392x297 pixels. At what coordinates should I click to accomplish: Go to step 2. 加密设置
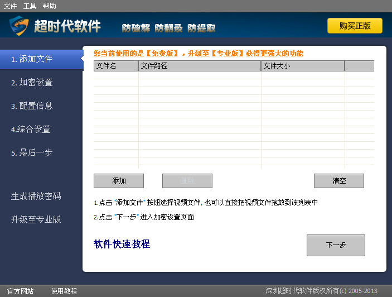pos(32,82)
